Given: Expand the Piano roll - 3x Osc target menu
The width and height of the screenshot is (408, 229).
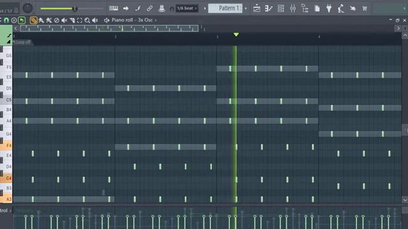Looking at the screenshot, I should tap(134, 20).
